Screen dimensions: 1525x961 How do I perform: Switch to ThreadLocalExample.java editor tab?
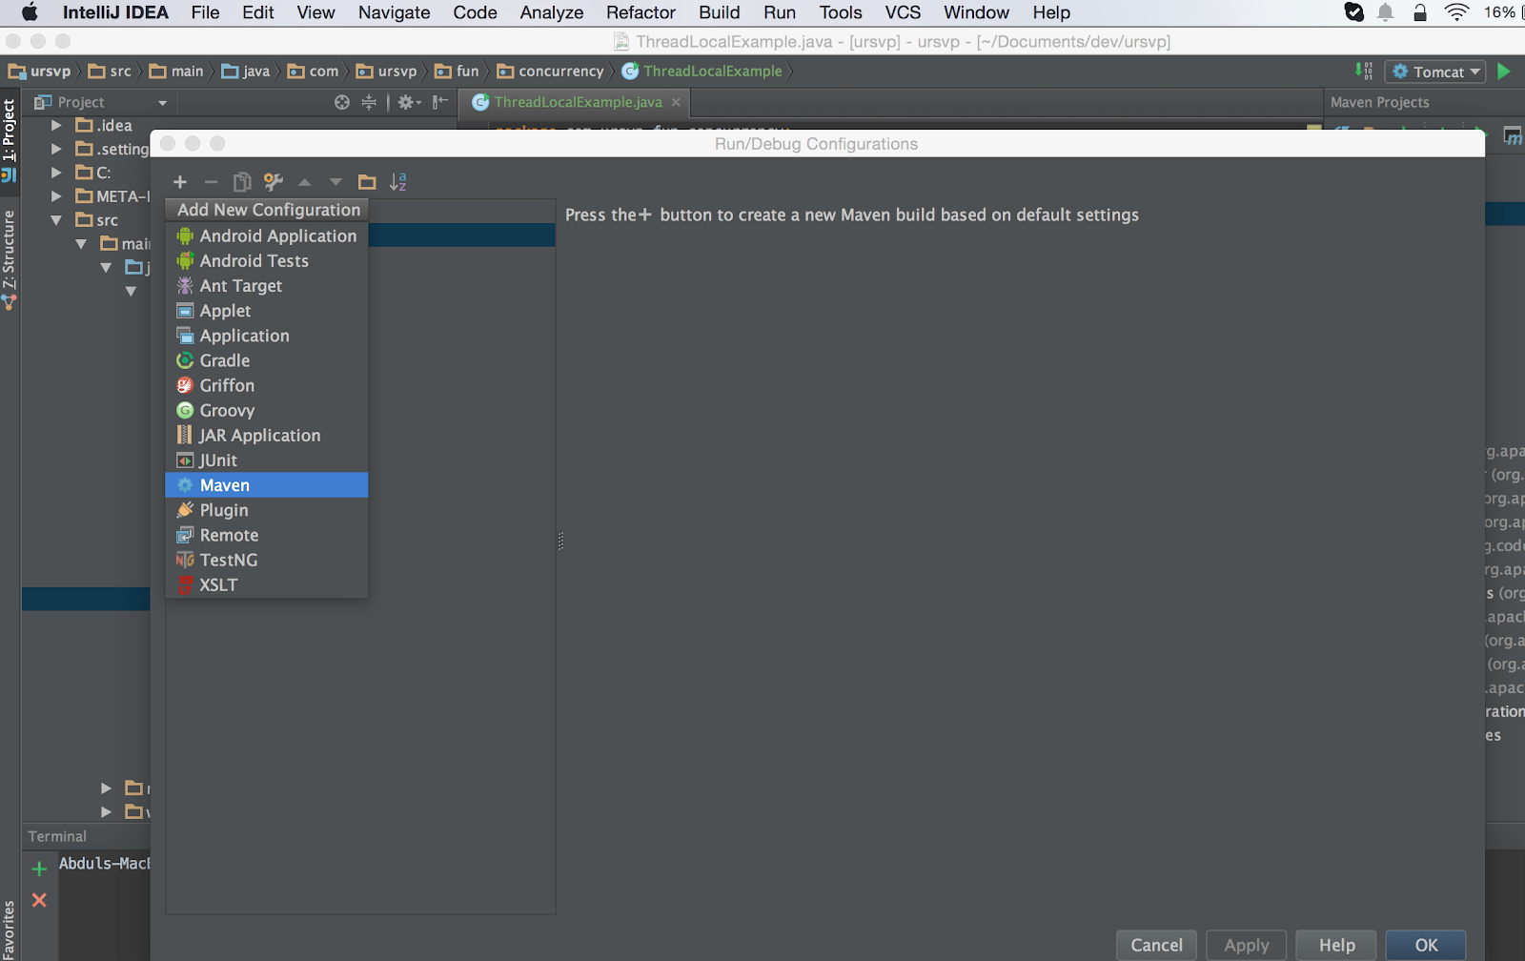point(578,102)
